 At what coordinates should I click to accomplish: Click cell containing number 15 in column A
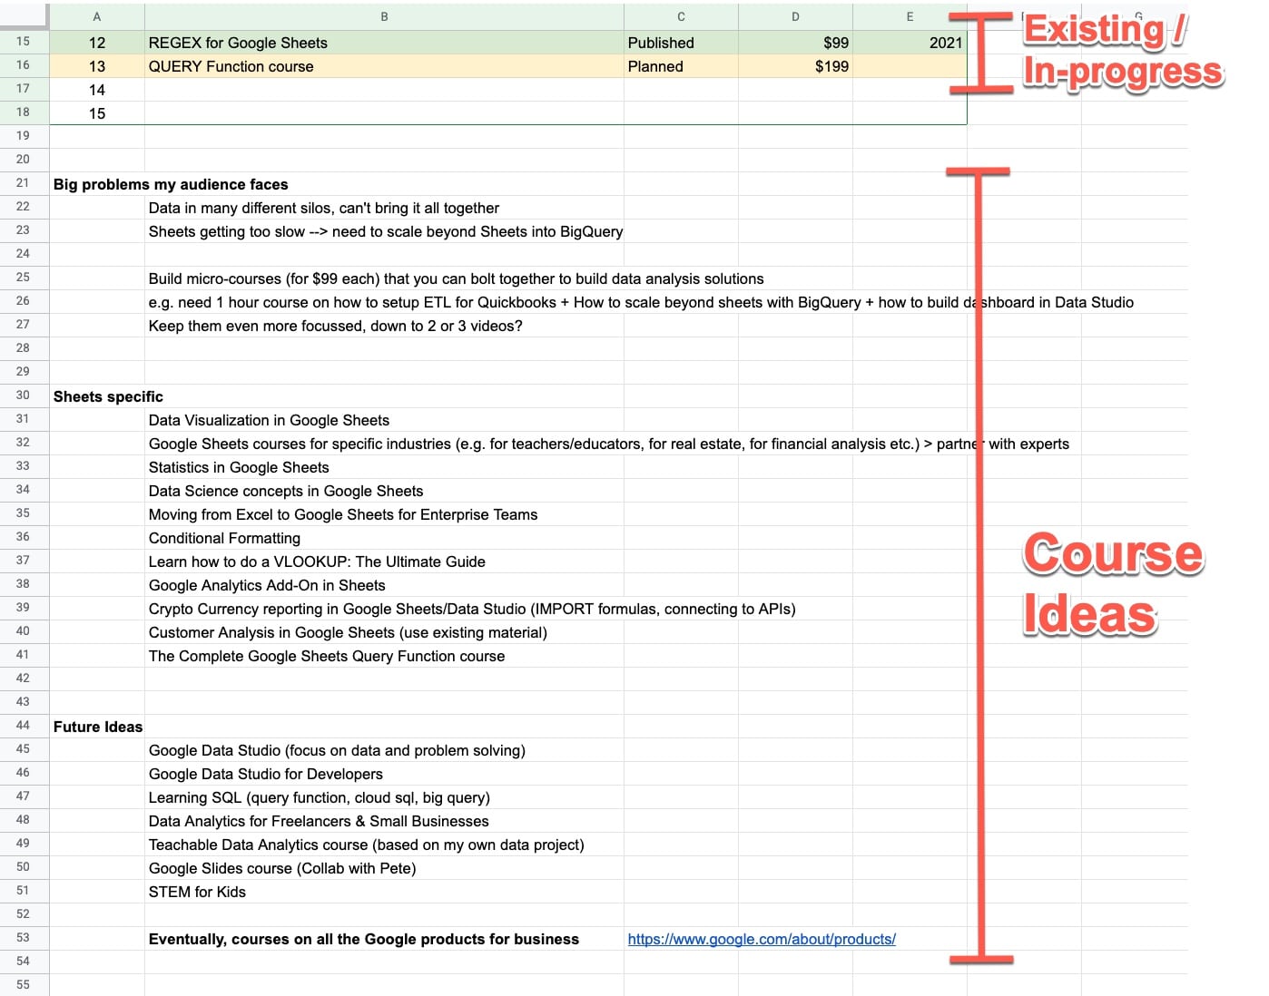coord(97,113)
